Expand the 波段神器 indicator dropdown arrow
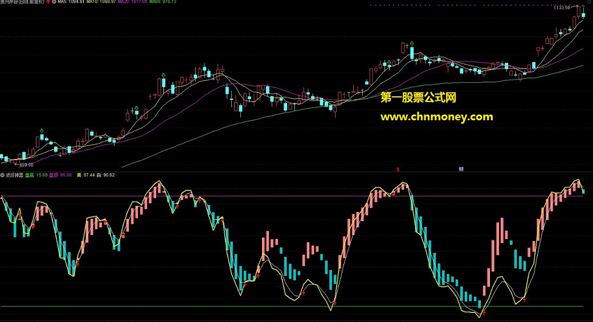The width and height of the screenshot is (593, 322). (x=2, y=175)
